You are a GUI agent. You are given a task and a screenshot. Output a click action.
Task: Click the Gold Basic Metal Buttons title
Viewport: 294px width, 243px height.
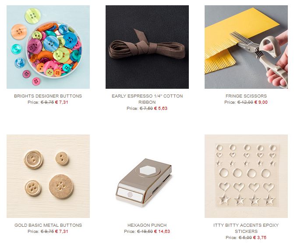coord(48,225)
